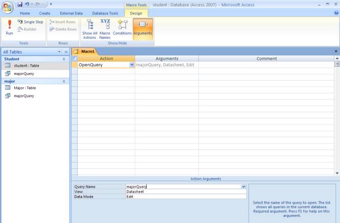Click the grid scroll down arrow
This screenshot has width=340, height=223.
pos(337,173)
